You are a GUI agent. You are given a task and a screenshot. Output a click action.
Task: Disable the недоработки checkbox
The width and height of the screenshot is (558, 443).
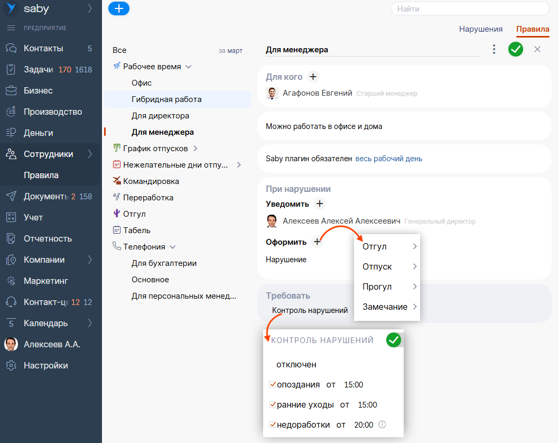click(273, 424)
